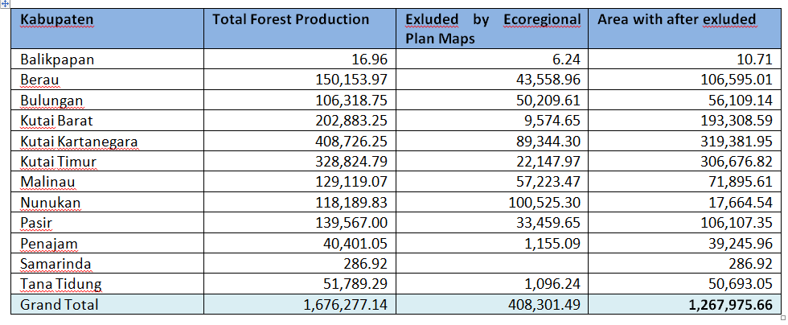Viewport: 788px width, 325px height.
Task: Click the Exluded by Ecoregional Plan Maps header
Action: [x=492, y=28]
